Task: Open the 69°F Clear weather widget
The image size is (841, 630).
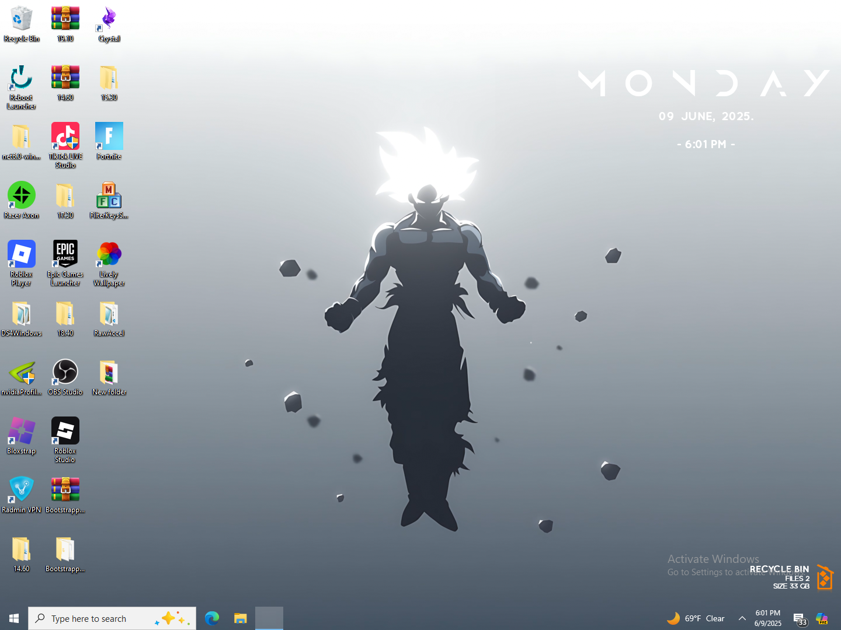Action: click(x=696, y=618)
